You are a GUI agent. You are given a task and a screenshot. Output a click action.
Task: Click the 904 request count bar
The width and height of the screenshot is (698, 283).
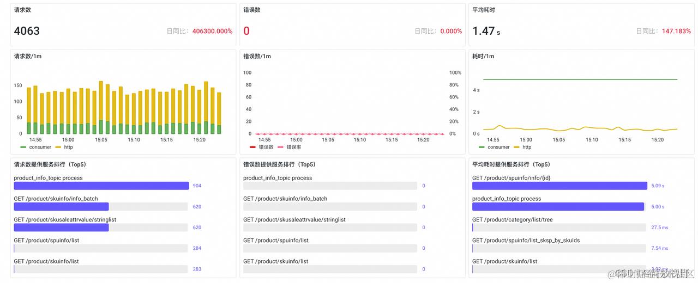[101, 186]
